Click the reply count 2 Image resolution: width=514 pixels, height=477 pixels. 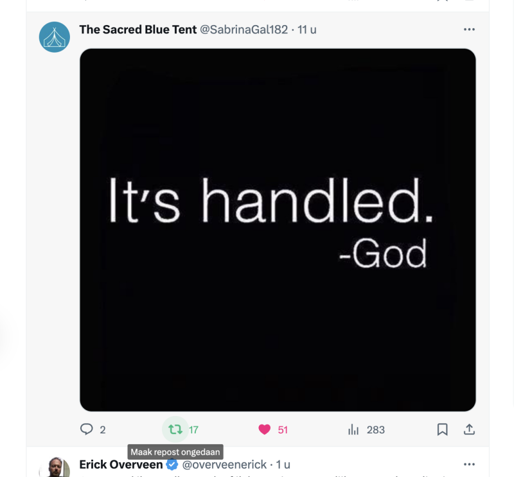103,429
